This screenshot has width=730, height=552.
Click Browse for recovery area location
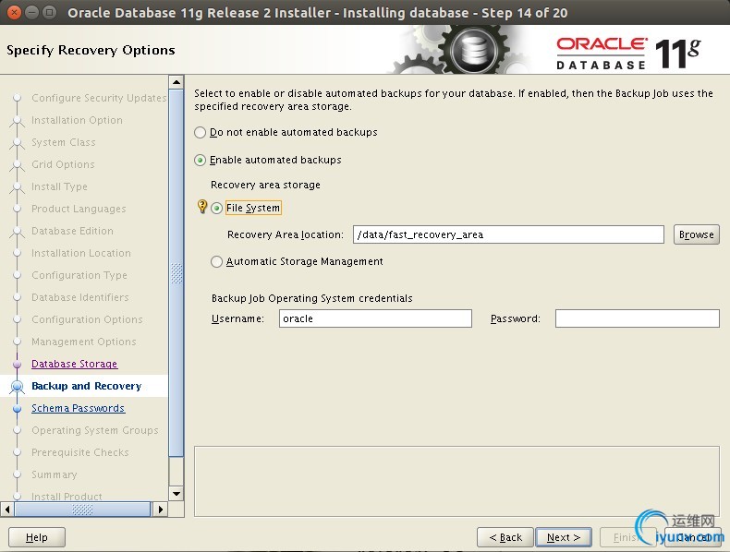696,234
